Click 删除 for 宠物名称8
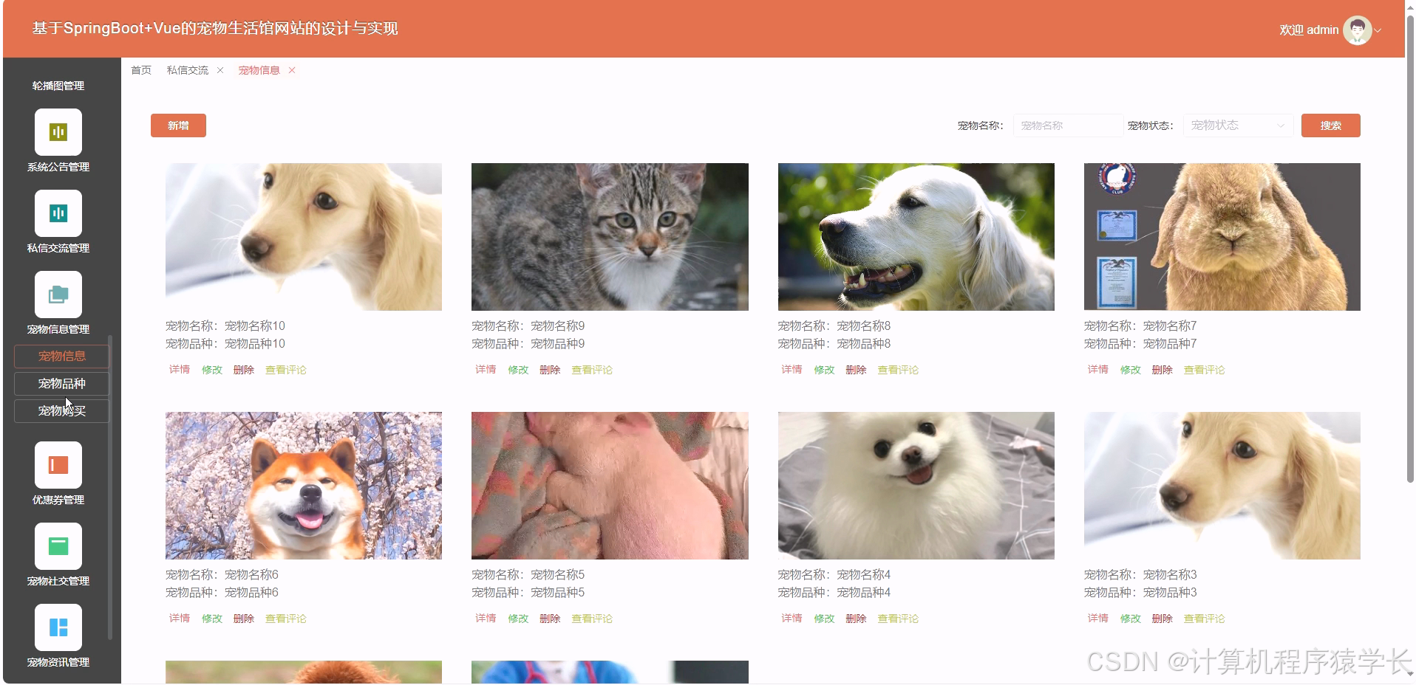This screenshot has height=685, width=1416. [x=856, y=370]
